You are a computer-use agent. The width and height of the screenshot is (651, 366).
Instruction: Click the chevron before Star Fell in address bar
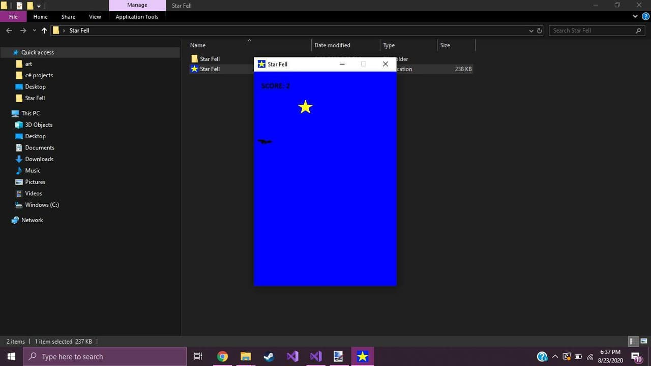64,30
